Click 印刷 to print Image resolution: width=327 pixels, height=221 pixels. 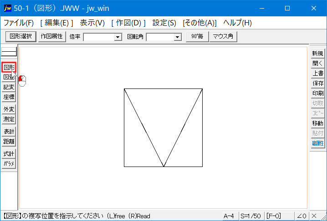pos(317,93)
